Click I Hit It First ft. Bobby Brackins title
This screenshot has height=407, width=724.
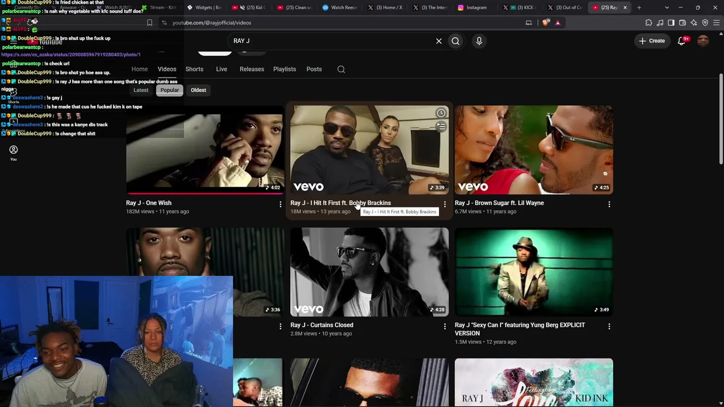[341, 203]
